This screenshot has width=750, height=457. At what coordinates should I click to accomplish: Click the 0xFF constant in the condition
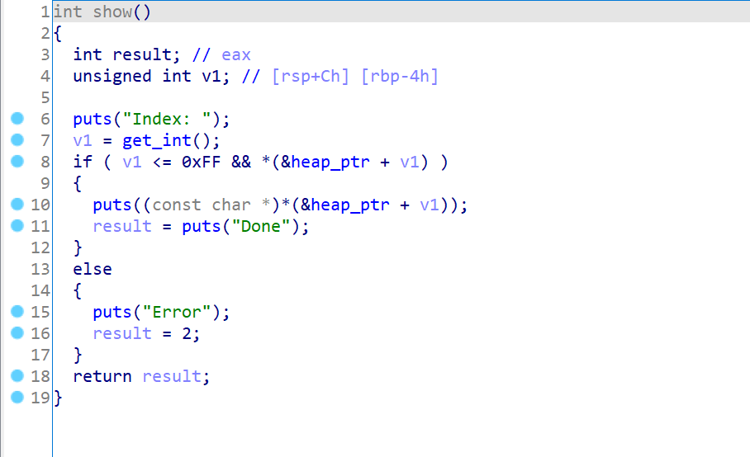click(201, 162)
